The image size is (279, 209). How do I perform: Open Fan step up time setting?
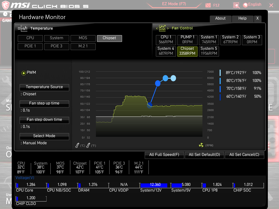click(x=44, y=104)
